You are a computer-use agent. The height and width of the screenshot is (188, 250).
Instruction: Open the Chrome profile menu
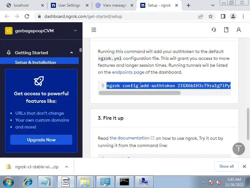click(233, 16)
